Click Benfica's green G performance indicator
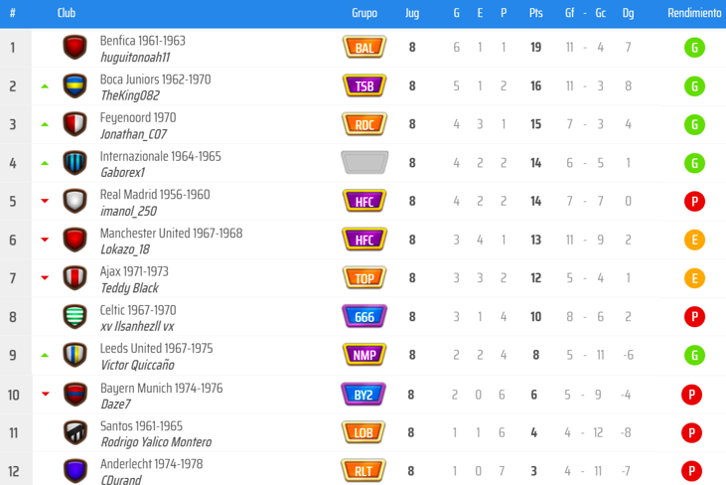 coord(694,48)
